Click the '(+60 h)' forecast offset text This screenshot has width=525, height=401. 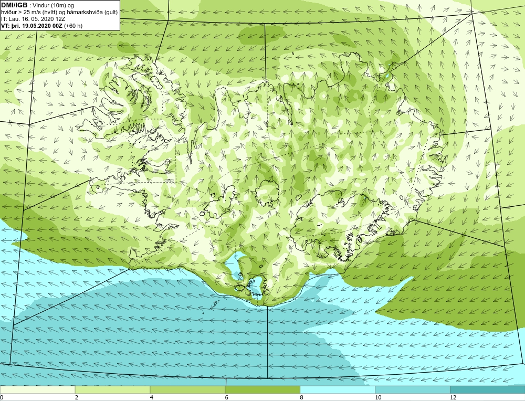pyautogui.click(x=73, y=25)
